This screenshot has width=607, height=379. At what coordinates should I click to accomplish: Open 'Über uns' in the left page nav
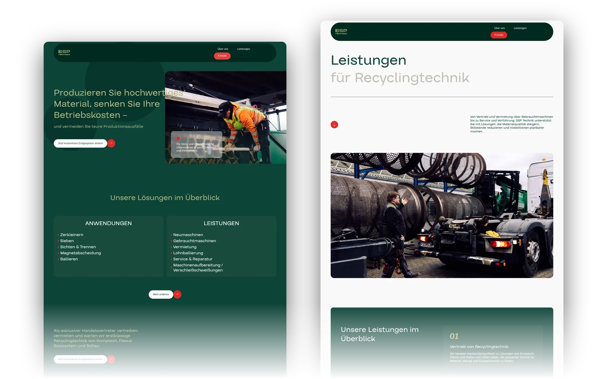[223, 49]
